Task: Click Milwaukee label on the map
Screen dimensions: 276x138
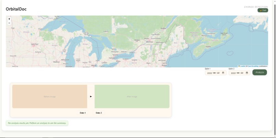Action: [65, 60]
